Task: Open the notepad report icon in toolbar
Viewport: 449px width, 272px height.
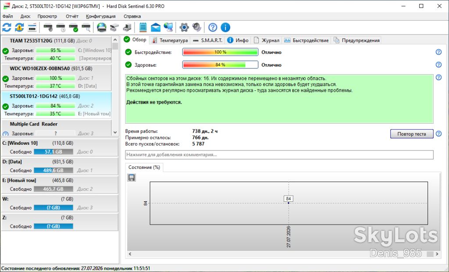Action: pos(143,28)
